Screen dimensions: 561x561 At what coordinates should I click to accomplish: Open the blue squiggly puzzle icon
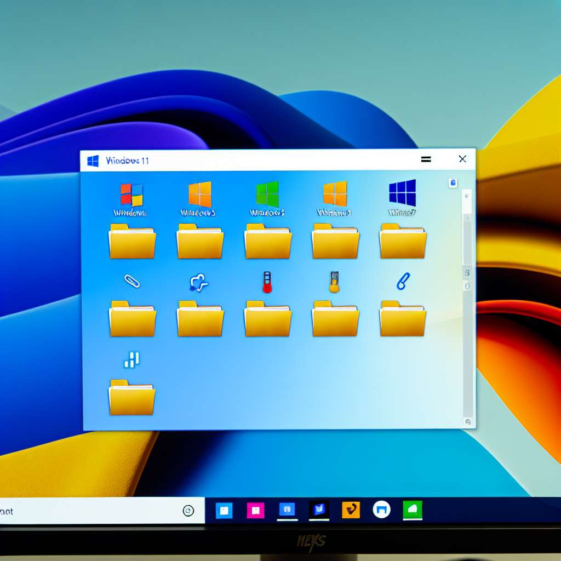pyautogui.click(x=198, y=282)
